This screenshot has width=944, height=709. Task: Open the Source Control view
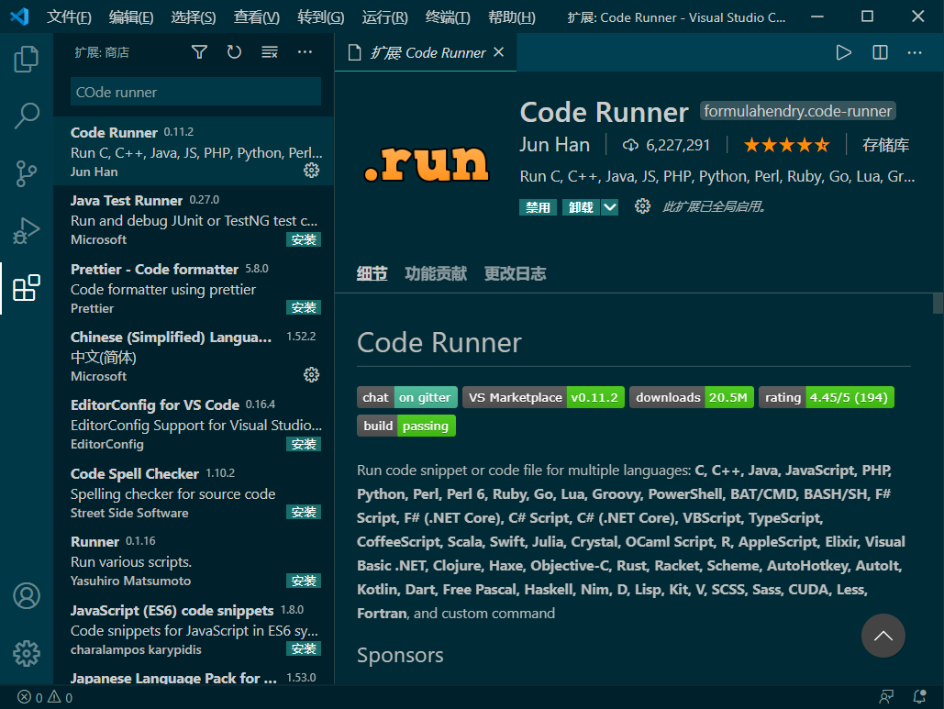(27, 173)
